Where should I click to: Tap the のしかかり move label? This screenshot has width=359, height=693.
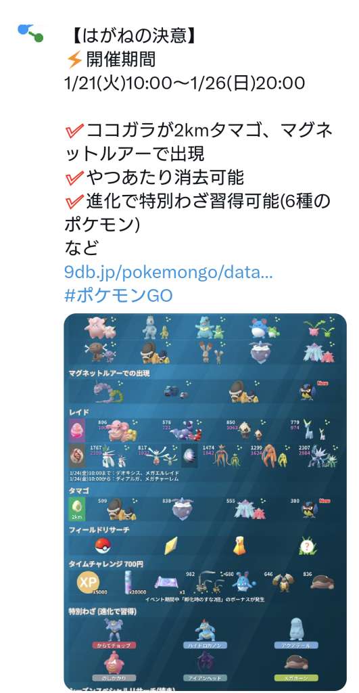click(x=113, y=678)
